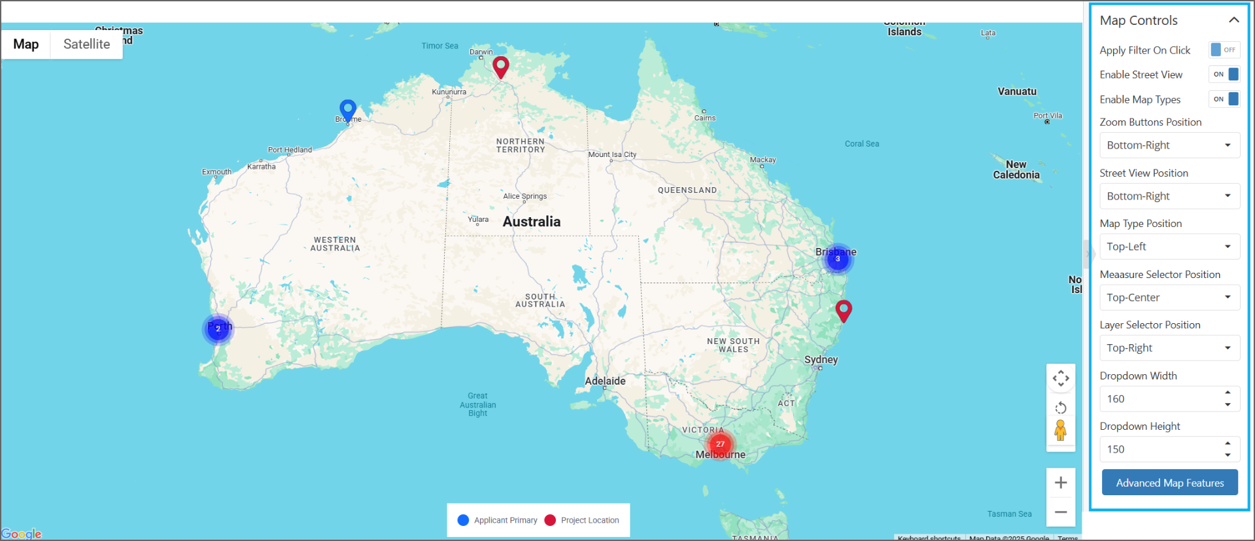Click the blue pin at Broome
Image resolution: width=1255 pixels, height=541 pixels.
348,109
